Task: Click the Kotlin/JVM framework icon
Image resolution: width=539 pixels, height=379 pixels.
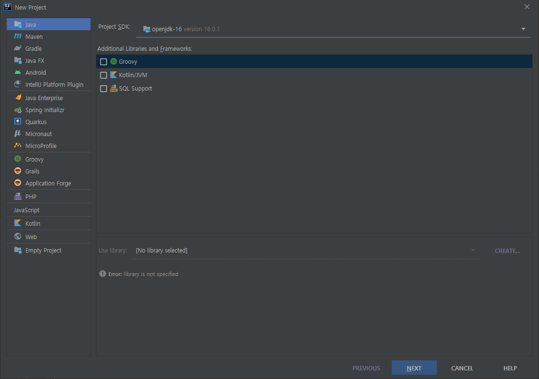Action: [114, 75]
